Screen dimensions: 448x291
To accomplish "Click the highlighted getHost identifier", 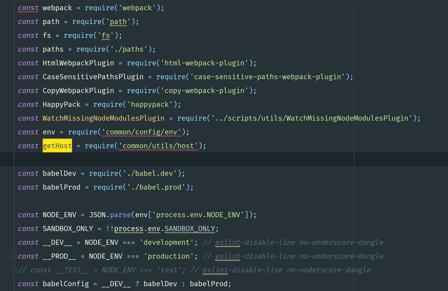I will pos(57,146).
